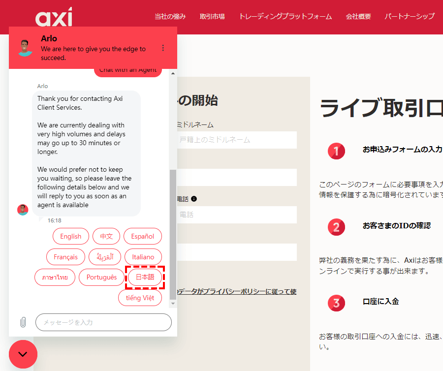Click the 電話 phone input field
Screen dimensions: 443x371
pos(237,215)
